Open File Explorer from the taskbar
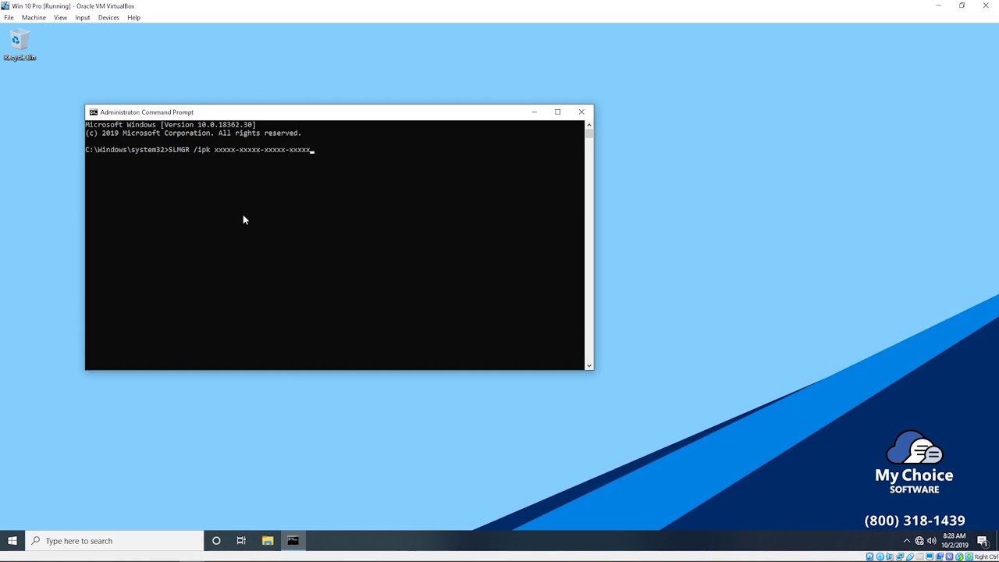Viewport: 999px width, 562px height. [x=268, y=540]
